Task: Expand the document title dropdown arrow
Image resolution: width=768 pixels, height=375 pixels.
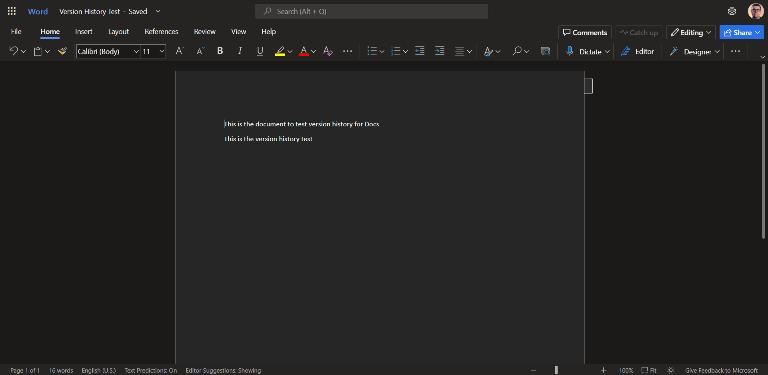Action: click(158, 11)
